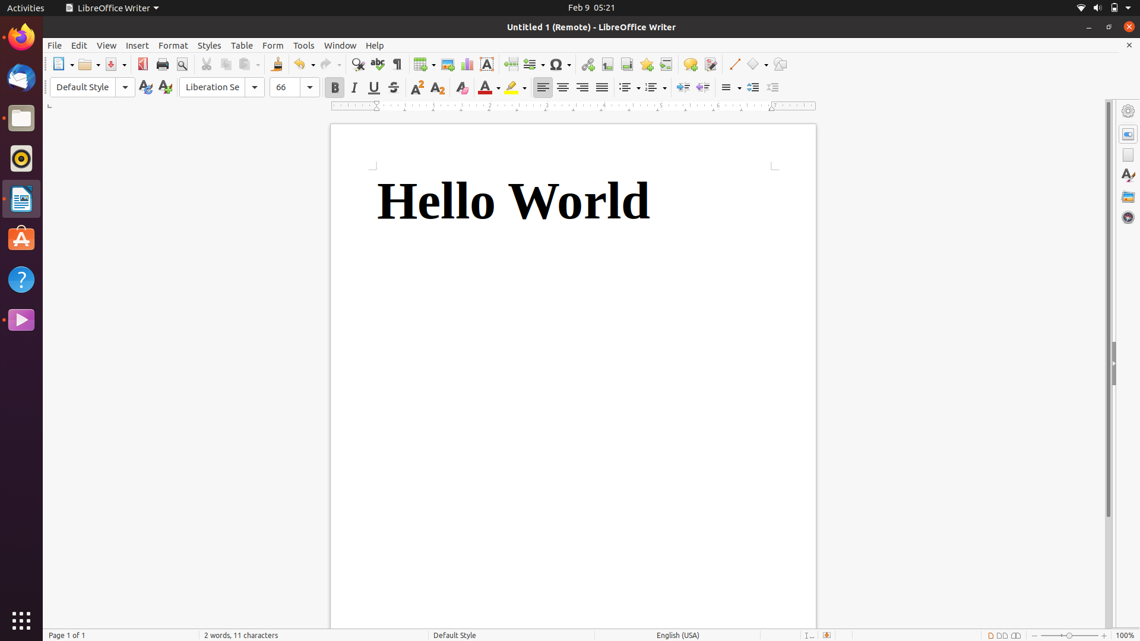Show Draw Functions toolbar

[x=780, y=64]
